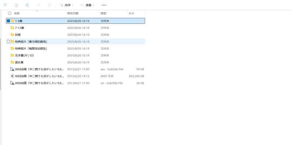
Task: Click the size value 26 KB
Action: point(140,83)
